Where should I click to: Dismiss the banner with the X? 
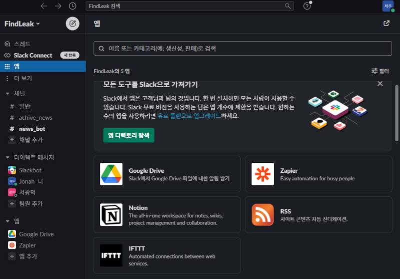coord(380,84)
